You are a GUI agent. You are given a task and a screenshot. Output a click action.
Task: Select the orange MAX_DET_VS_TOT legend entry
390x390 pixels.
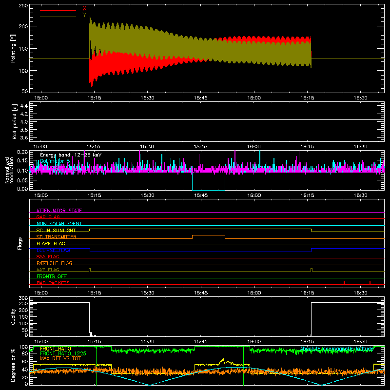tap(60, 358)
